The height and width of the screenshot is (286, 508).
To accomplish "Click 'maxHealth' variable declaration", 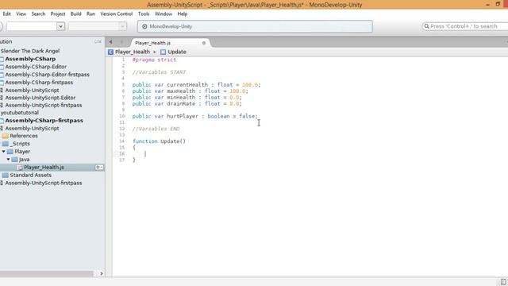I will tap(190, 91).
